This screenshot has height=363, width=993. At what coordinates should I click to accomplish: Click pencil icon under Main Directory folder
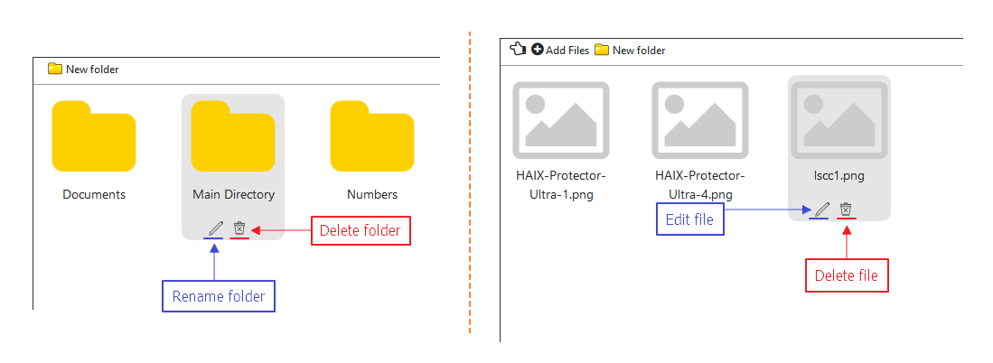(215, 228)
